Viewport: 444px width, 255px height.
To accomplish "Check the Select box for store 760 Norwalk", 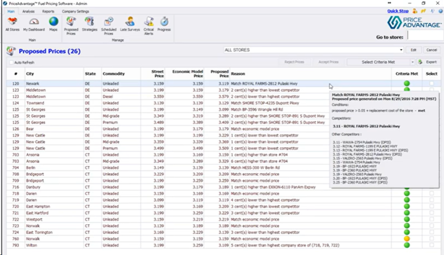I will tap(431, 239).
